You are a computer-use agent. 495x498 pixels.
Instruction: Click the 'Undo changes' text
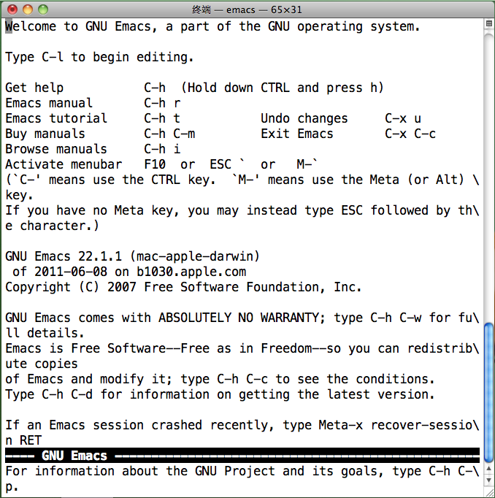(x=304, y=118)
